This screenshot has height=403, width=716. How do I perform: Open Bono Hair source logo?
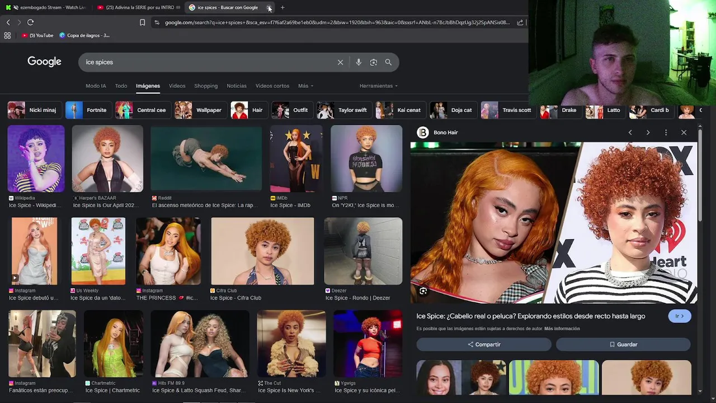(423, 133)
